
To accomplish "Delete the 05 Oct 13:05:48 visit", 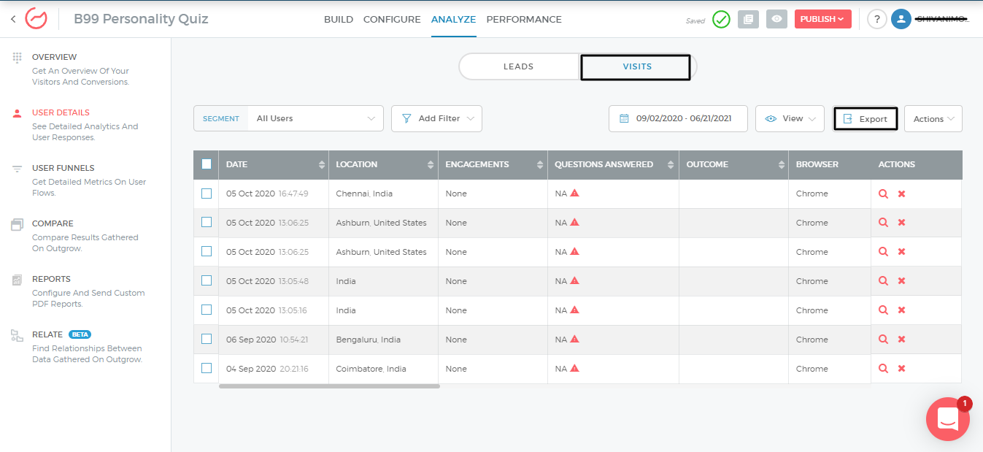I will tap(901, 281).
